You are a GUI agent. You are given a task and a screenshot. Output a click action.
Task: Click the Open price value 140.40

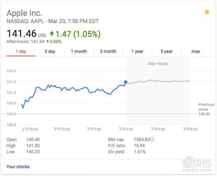coord(33,140)
